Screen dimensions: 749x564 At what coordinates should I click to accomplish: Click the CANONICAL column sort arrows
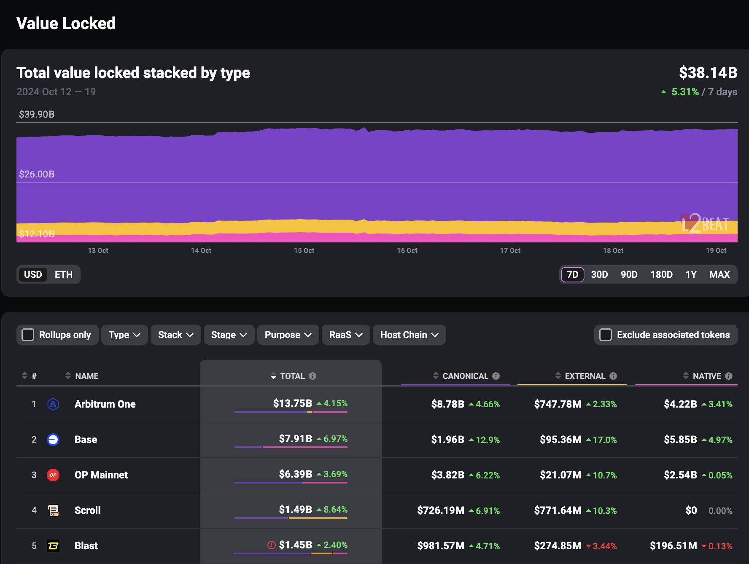436,376
